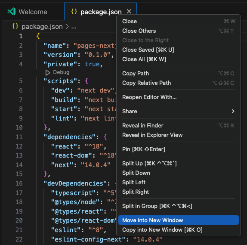Click the JSON braces icon in package.json tab
Image resolution: width=247 pixels, height=245 pixels.
tap(74, 12)
